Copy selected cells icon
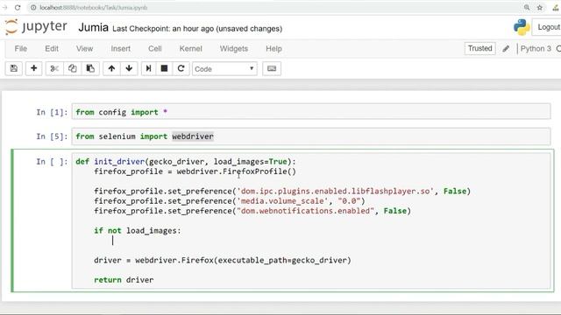Viewport: 561px width, 315px height. 72,68
